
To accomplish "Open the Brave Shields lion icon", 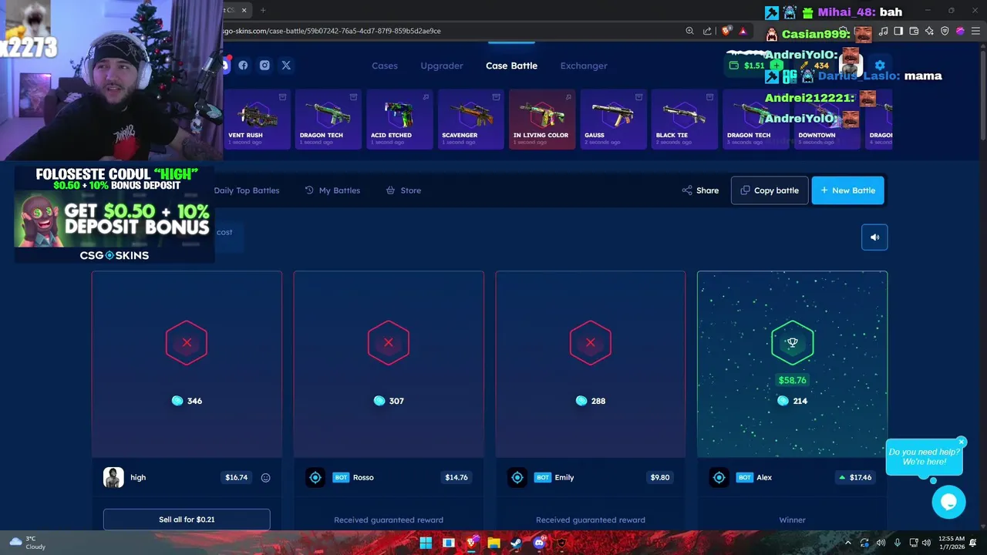I will (x=726, y=31).
